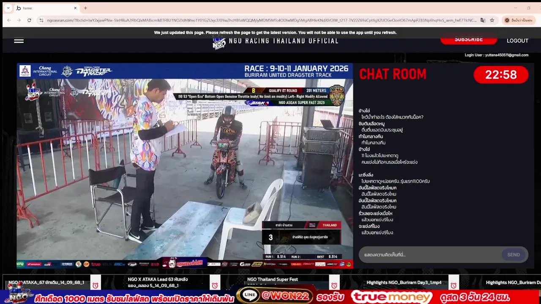541x304 pixels.
Task: Open 'NGO Thailand Super Fest' video
Action: click(273, 280)
